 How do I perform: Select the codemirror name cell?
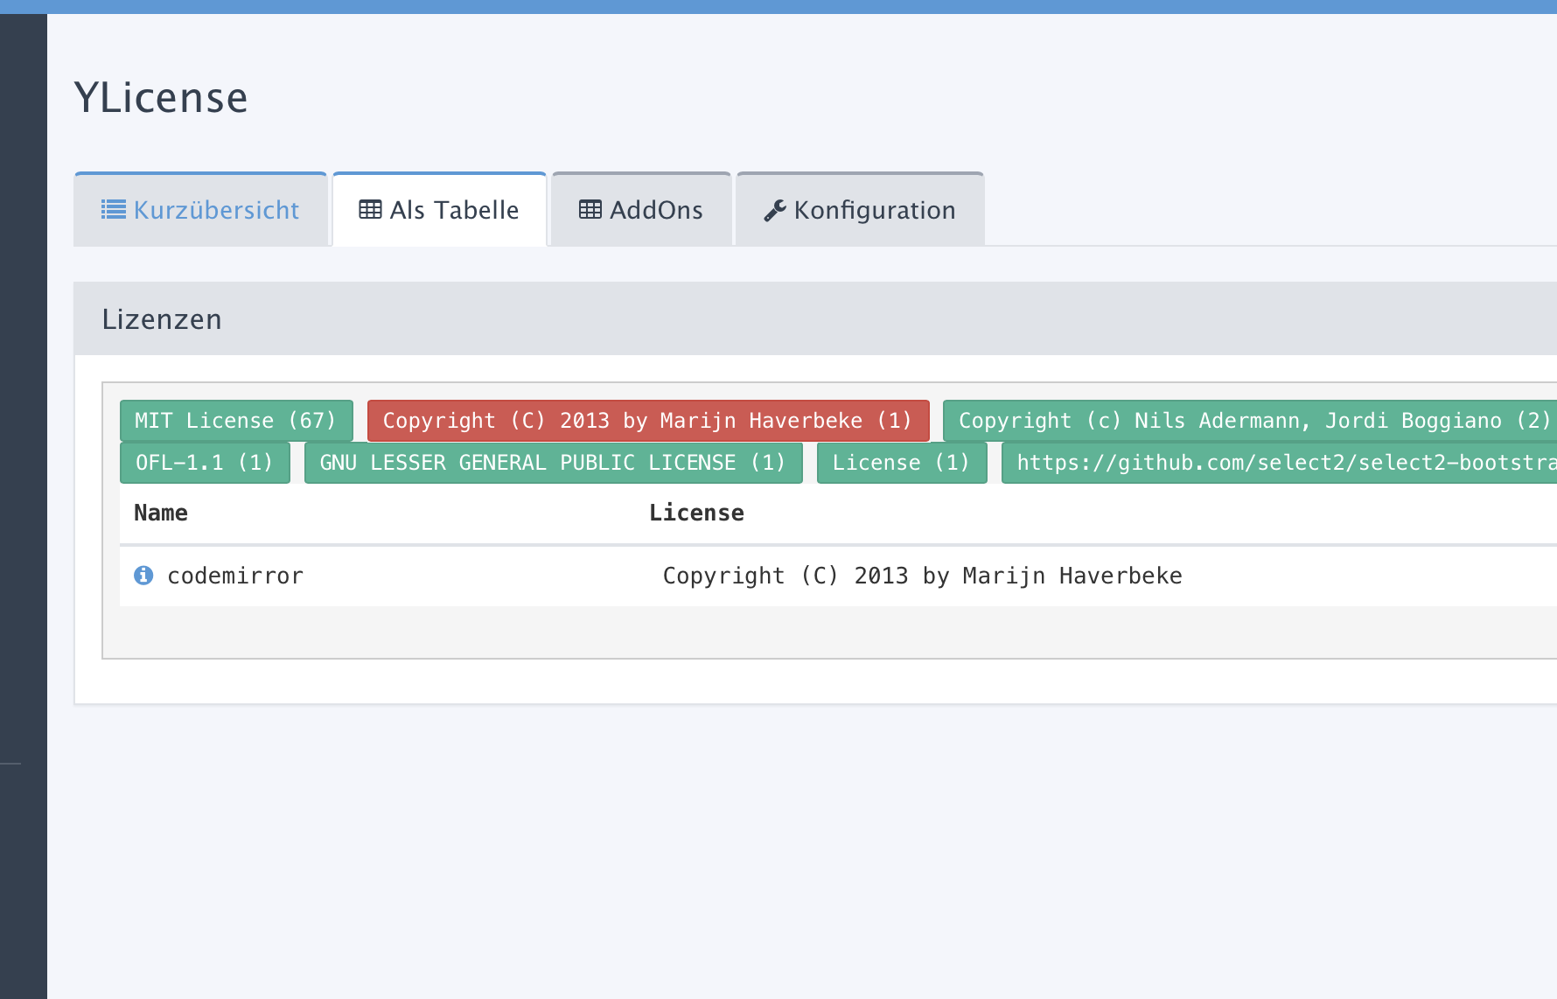pyautogui.click(x=235, y=576)
